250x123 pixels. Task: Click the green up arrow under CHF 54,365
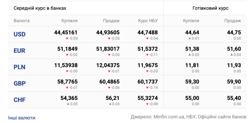68,104
